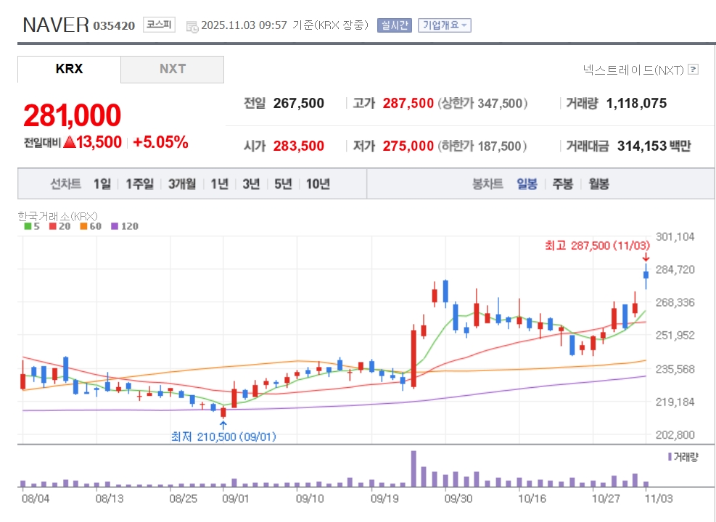Click the tallest volume bar in the chart
The height and width of the screenshot is (522, 716).
click(x=413, y=468)
